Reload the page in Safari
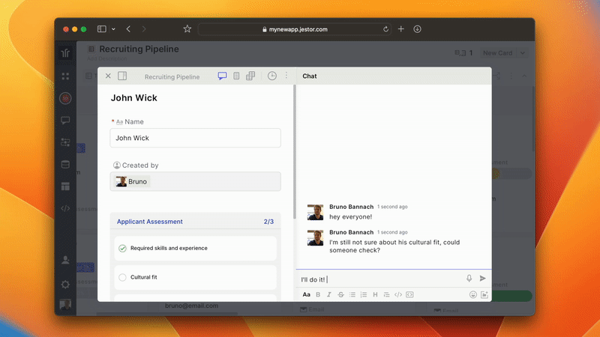This screenshot has width=600, height=337. coord(385,29)
